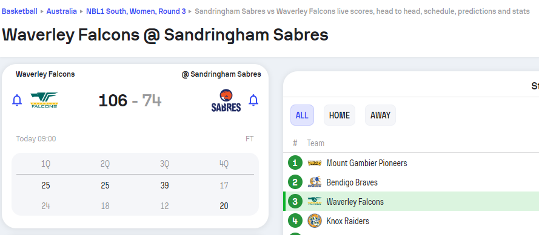Click Sabres logo in scoreboard
This screenshot has height=235, width=539.
[x=226, y=100]
